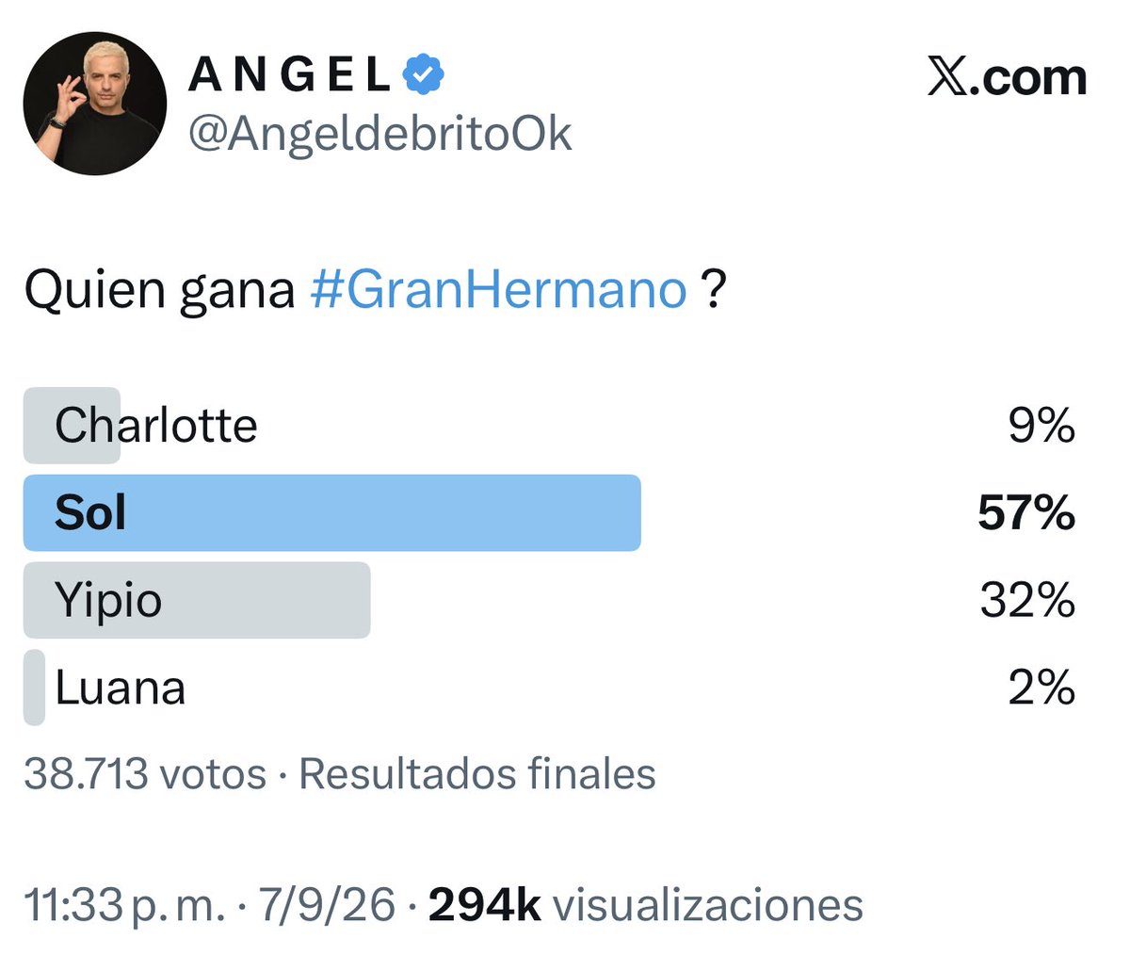Click the 57% result label
Screen dimensions: 1130x971
click(x=1026, y=513)
